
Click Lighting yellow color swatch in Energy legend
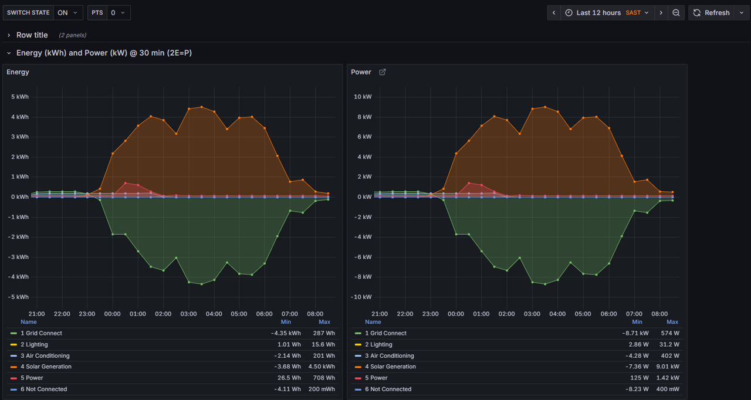point(13,345)
